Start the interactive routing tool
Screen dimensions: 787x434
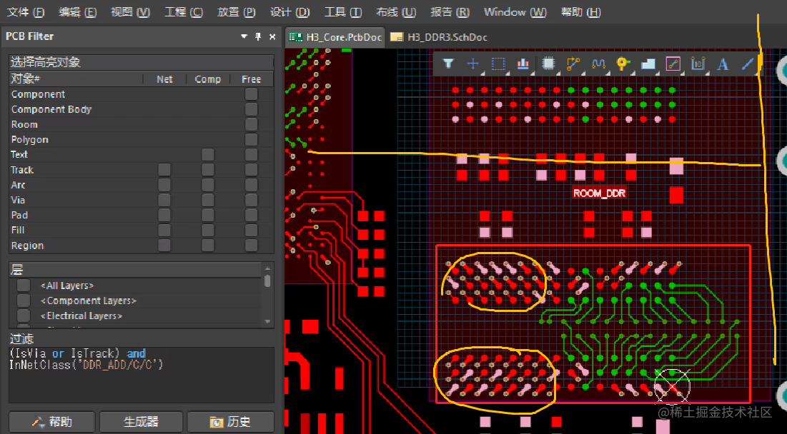pyautogui.click(x=572, y=63)
